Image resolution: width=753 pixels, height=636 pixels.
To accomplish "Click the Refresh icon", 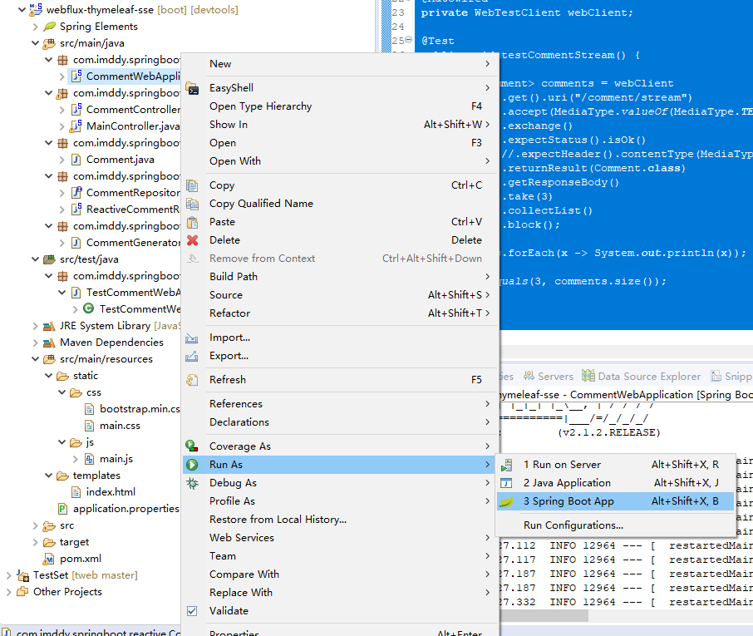I will (x=192, y=380).
